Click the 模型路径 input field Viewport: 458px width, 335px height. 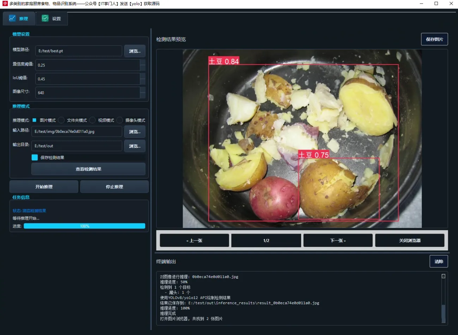pyautogui.click(x=79, y=51)
